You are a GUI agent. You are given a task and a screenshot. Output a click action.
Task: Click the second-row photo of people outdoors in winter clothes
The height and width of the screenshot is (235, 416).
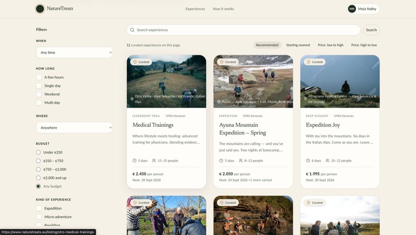(x=166, y=215)
